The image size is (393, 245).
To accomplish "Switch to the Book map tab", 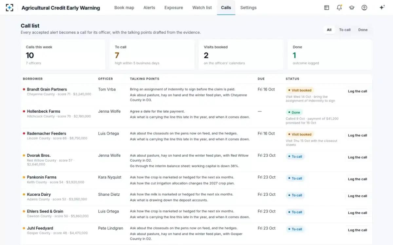I will pyautogui.click(x=124, y=8).
